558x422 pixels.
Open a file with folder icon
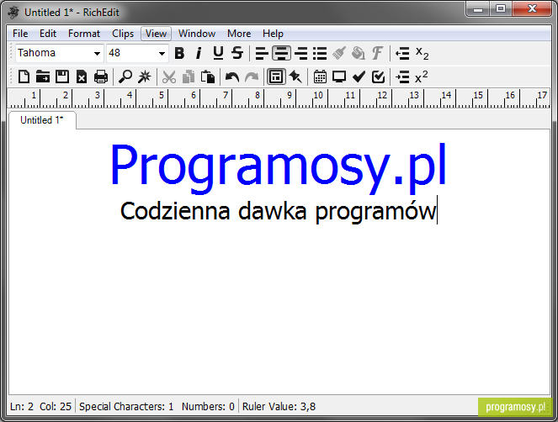tap(43, 76)
